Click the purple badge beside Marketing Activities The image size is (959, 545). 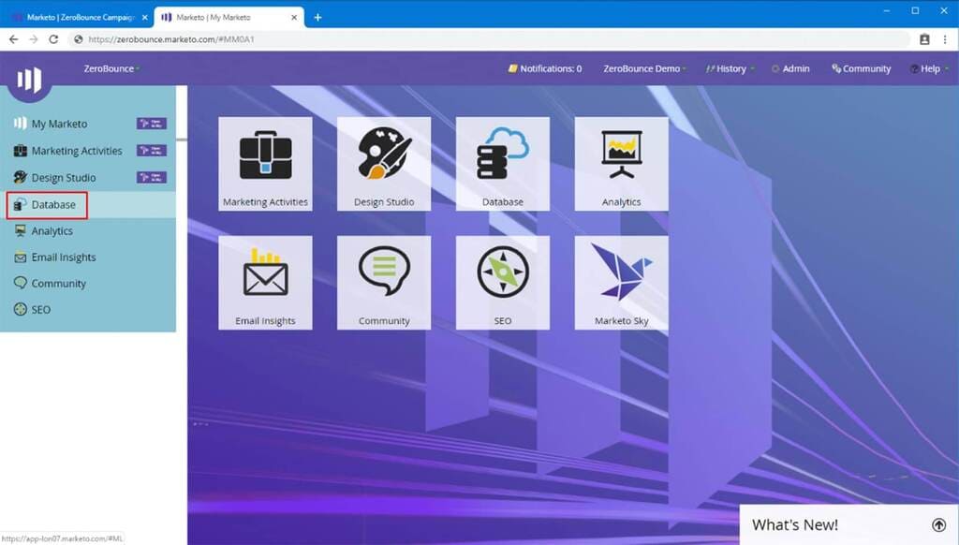[151, 151]
